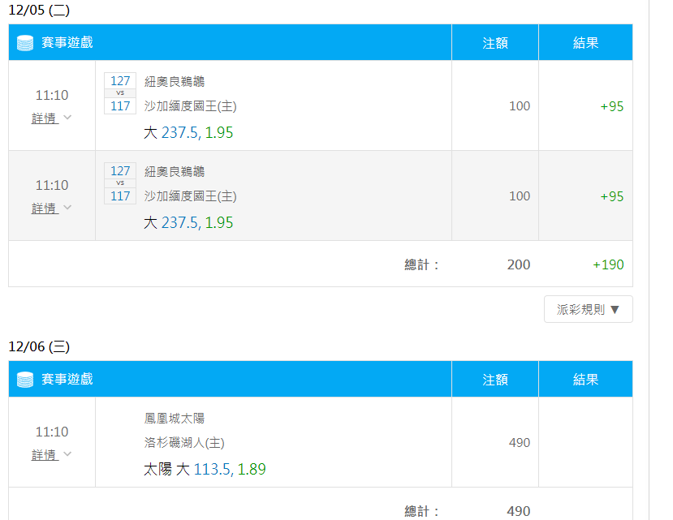Click time 11:10 in second gray row
The width and height of the screenshot is (673, 520).
point(52,185)
